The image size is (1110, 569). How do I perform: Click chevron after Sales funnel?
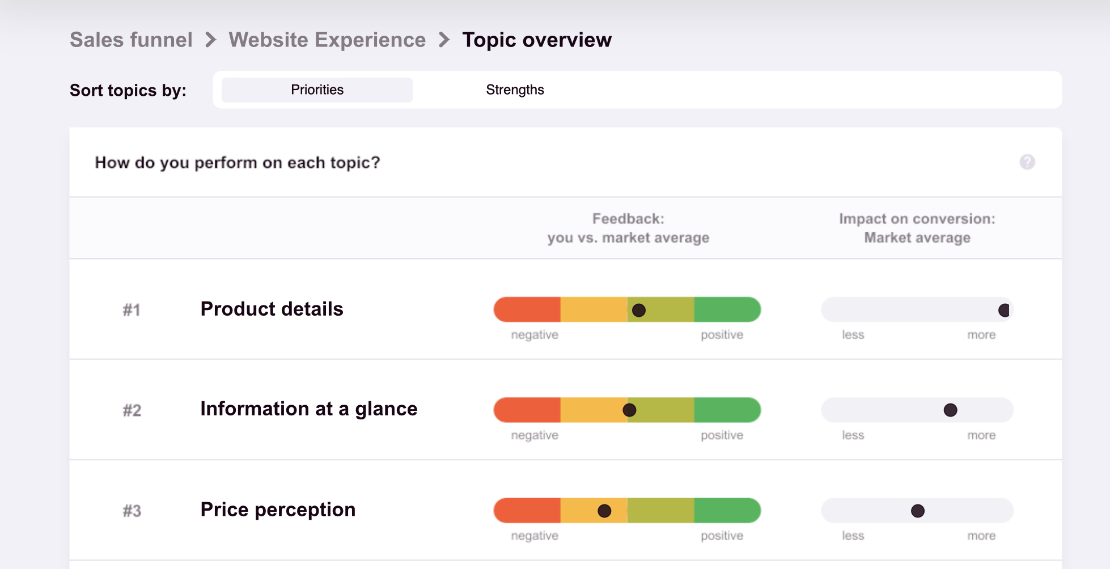pyautogui.click(x=211, y=40)
